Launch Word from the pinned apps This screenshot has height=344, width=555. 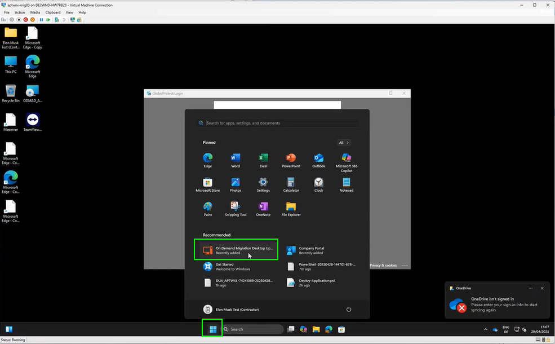(x=236, y=161)
